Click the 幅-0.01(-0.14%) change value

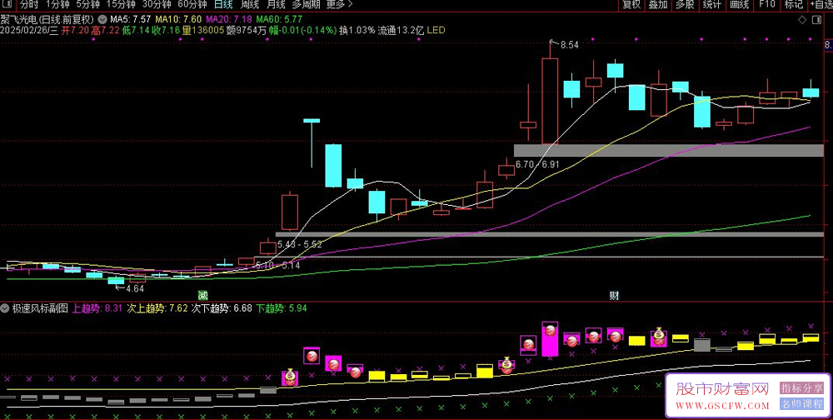click(302, 30)
